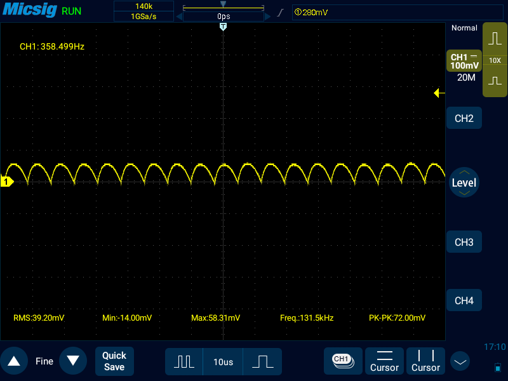
Task: Click the rising-edge trigger slope icon
Action: point(280,13)
